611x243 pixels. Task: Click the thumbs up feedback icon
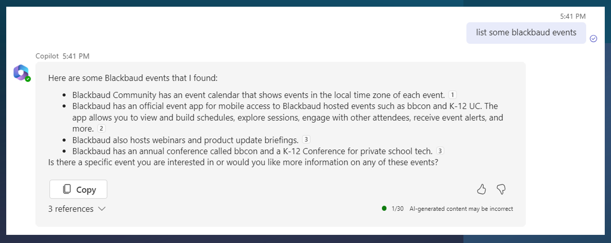click(481, 189)
